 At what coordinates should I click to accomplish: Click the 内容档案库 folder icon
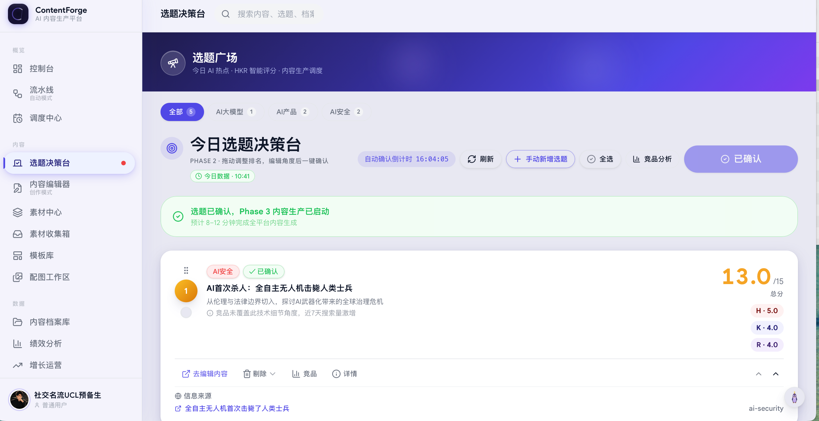17,322
